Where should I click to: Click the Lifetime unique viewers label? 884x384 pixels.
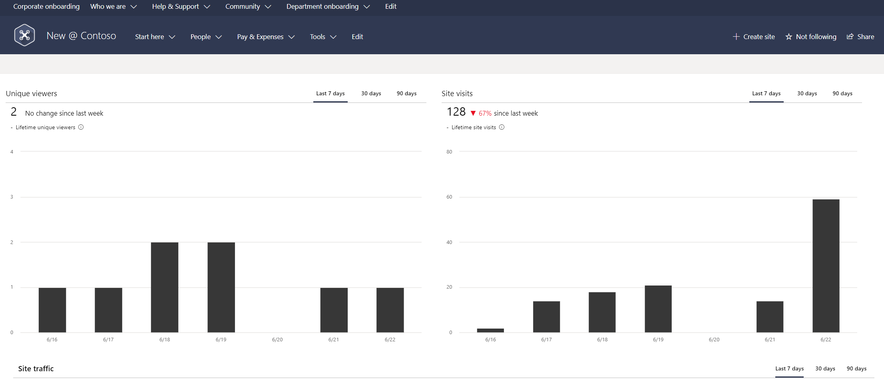click(46, 127)
